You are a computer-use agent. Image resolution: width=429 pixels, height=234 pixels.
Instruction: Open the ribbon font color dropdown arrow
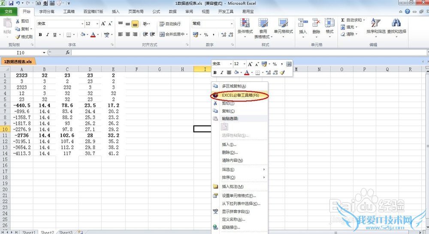pyautogui.click(x=98, y=35)
